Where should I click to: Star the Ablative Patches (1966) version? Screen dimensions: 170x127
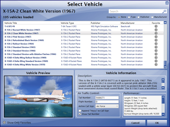pos(156,54)
